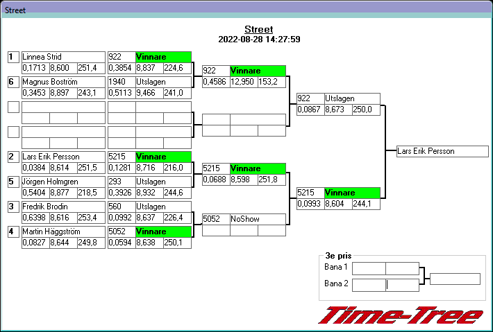Screen dimensions: 493x332
Task: Click the 0,3926 reaction cell
Action: pyautogui.click(x=122, y=193)
